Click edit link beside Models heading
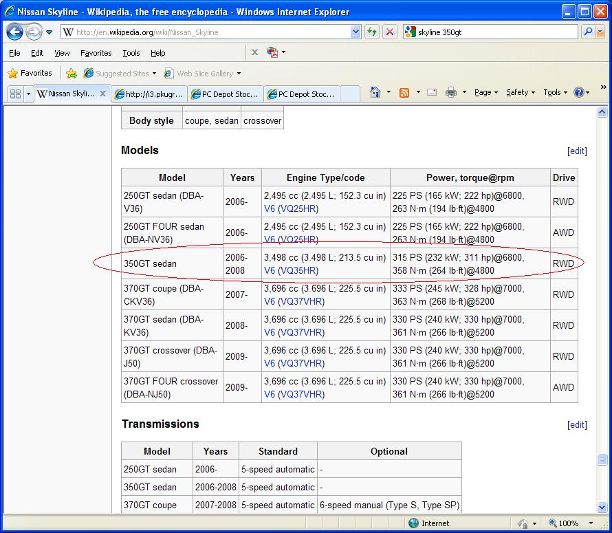 (x=577, y=151)
